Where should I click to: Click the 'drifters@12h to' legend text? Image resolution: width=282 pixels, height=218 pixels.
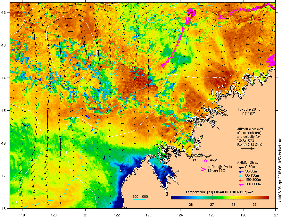tap(220, 167)
